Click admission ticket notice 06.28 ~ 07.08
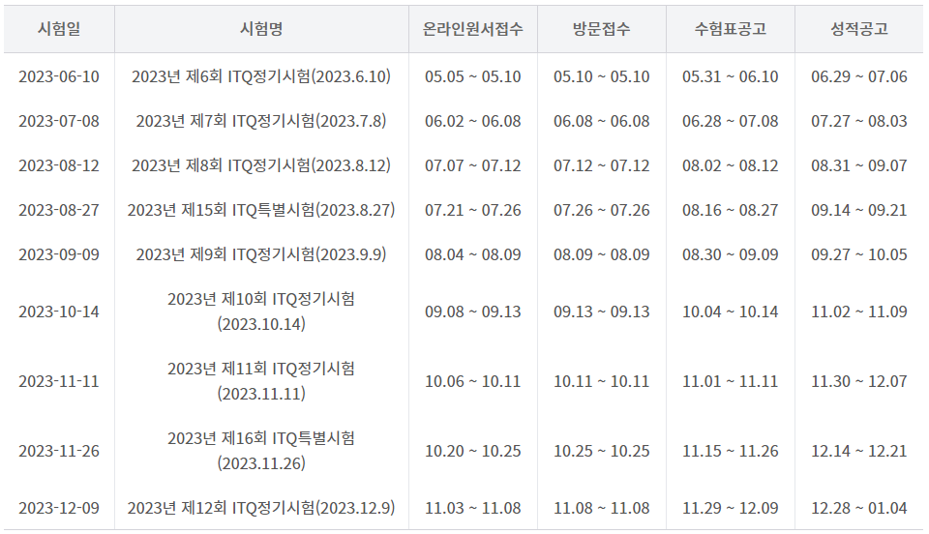The height and width of the screenshot is (534, 929). tap(731, 121)
